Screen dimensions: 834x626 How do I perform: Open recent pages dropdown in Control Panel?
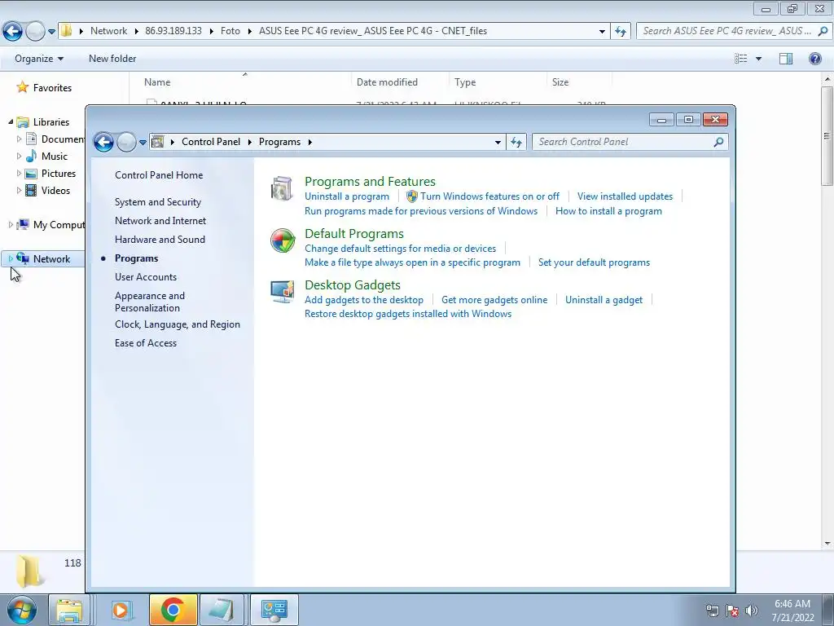[143, 142]
